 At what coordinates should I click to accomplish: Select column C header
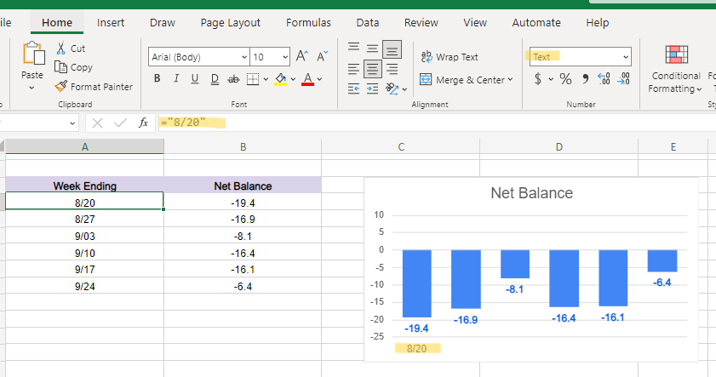[401, 147]
